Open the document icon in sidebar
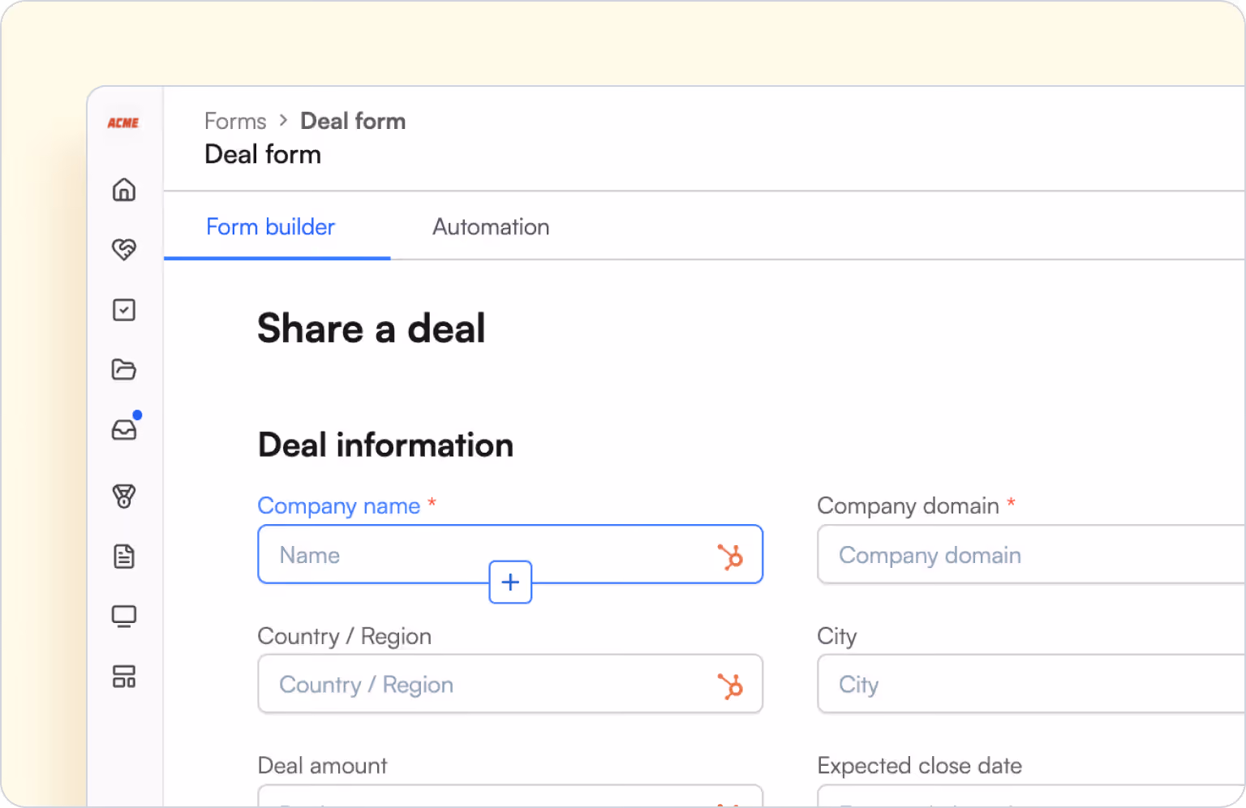 124,557
